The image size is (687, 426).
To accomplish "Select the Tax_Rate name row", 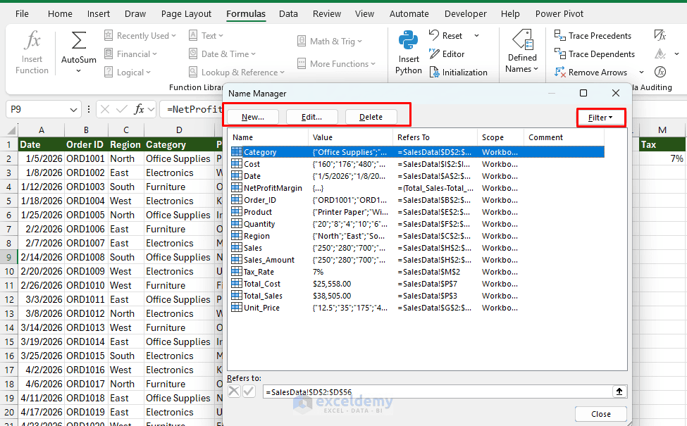I will (x=418, y=272).
